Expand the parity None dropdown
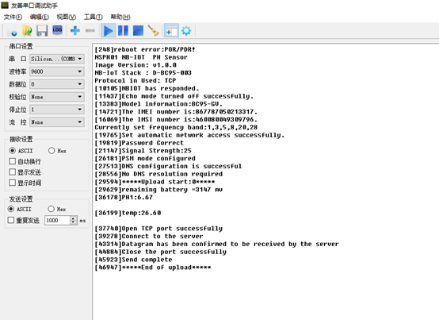 coord(57,97)
